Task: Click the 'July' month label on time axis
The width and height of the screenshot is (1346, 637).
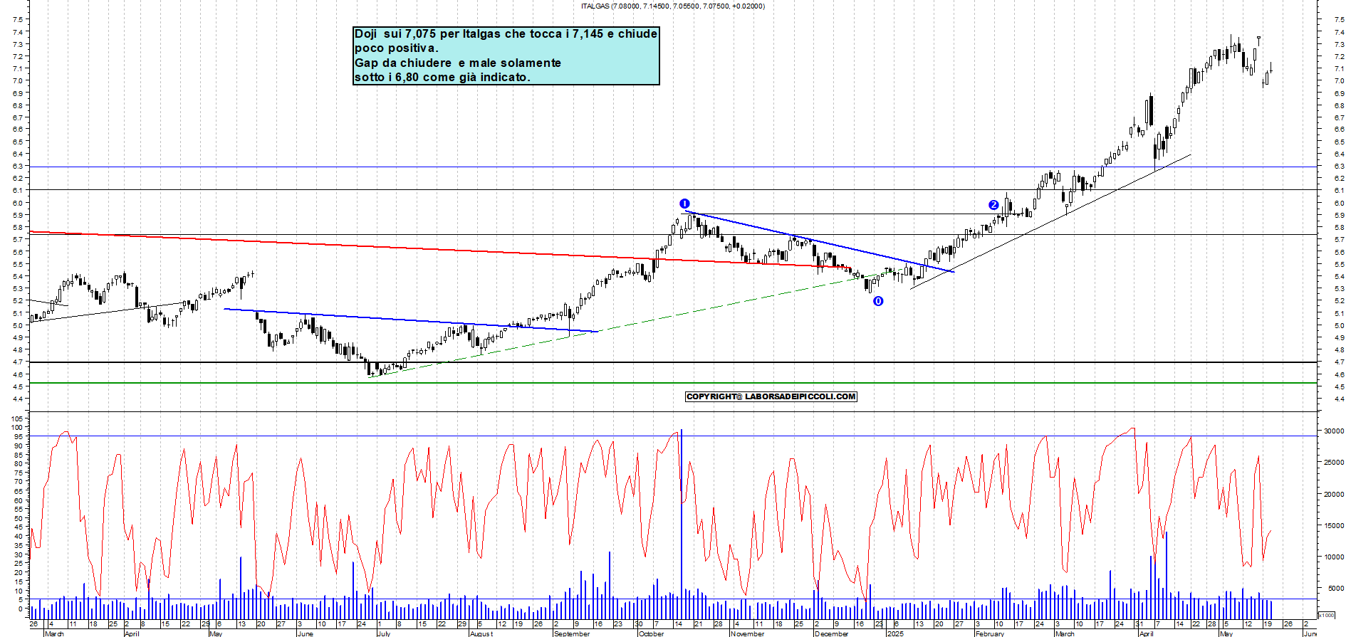Action: 384,633
